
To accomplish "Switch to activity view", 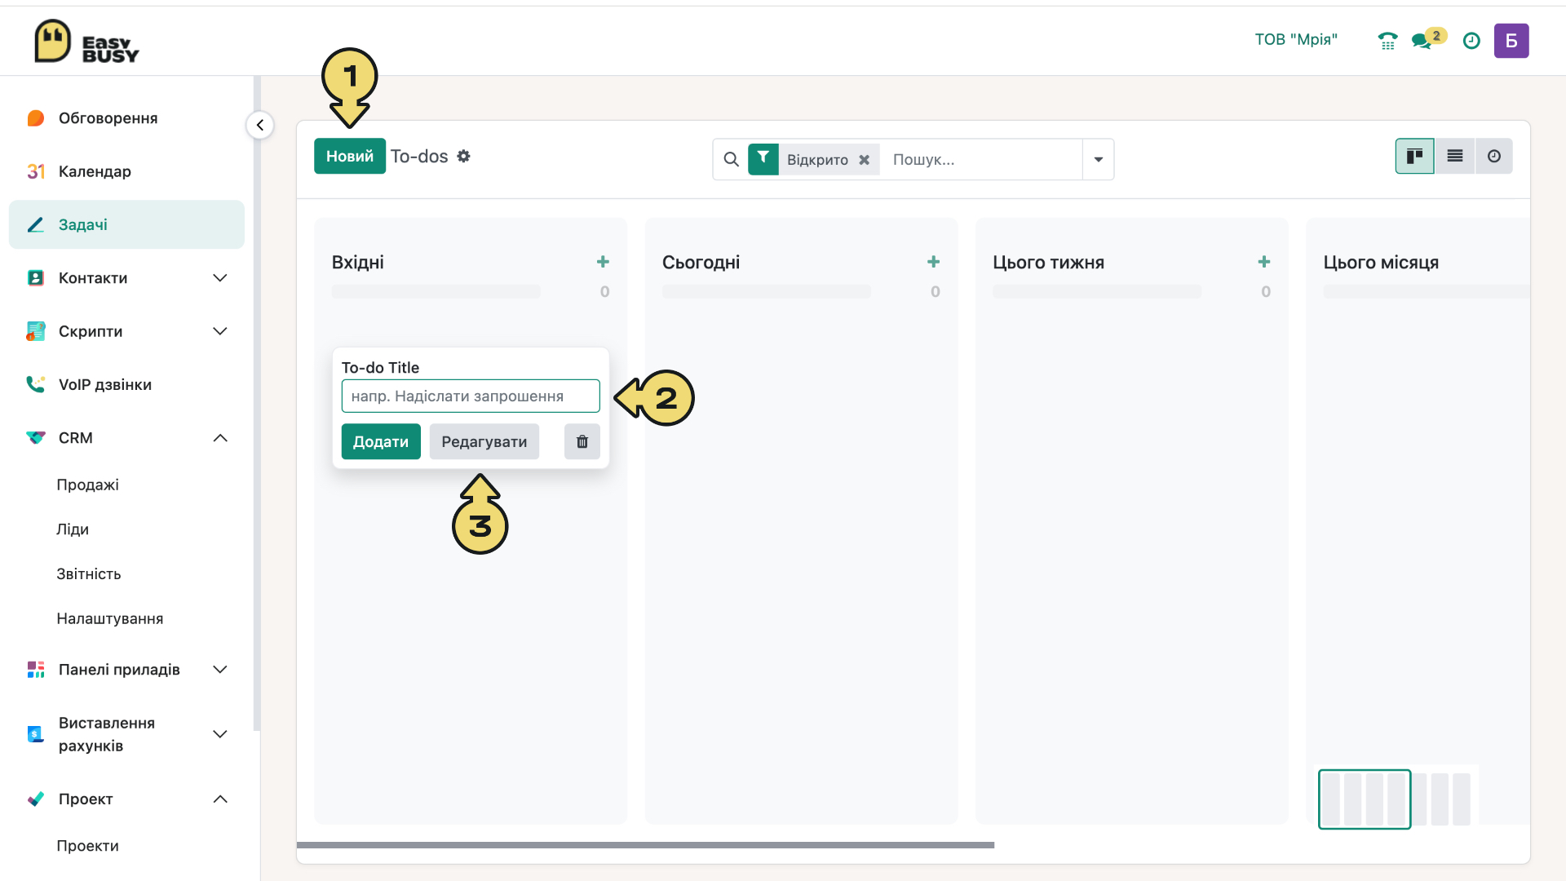I will [x=1494, y=156].
